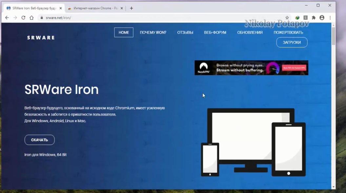Screen dimensions: 346x193
Task: Open the ОБНОВЛЕНИЯ menu item
Action: 250,32
